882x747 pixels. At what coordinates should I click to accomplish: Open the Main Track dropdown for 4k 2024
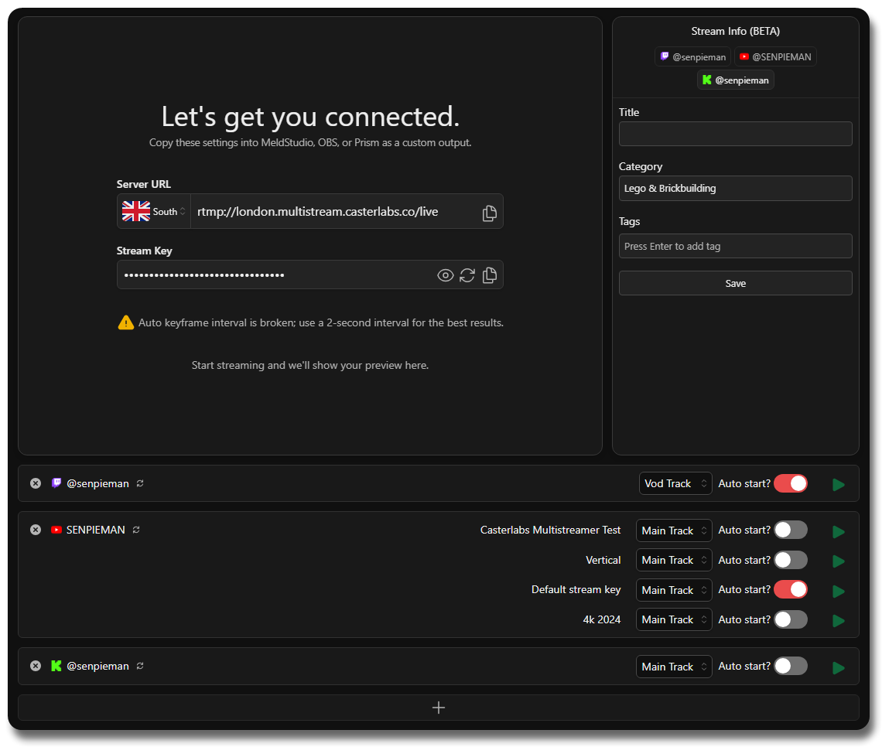[x=673, y=619]
